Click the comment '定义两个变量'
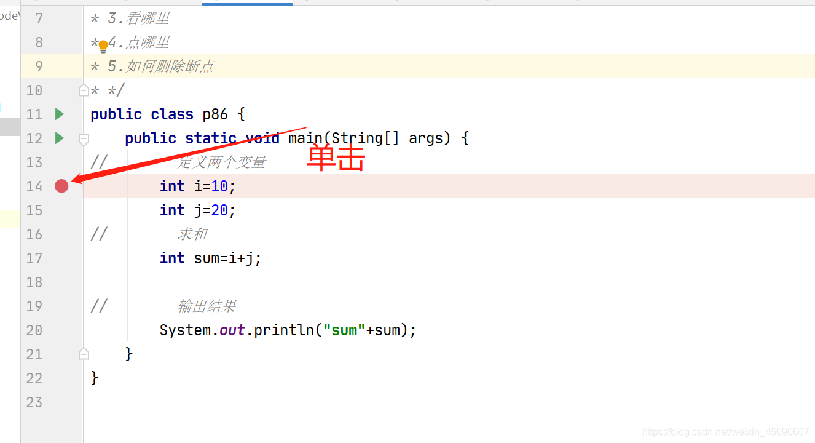815x443 pixels. click(222, 162)
